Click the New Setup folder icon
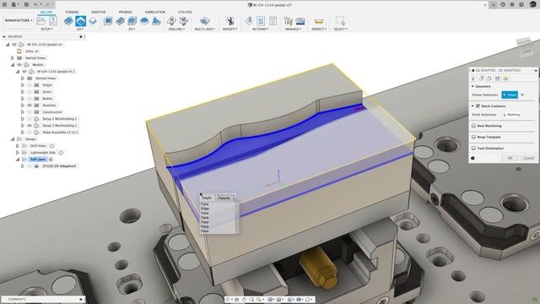Viewport: 540px width, 304px height. (x=41, y=21)
